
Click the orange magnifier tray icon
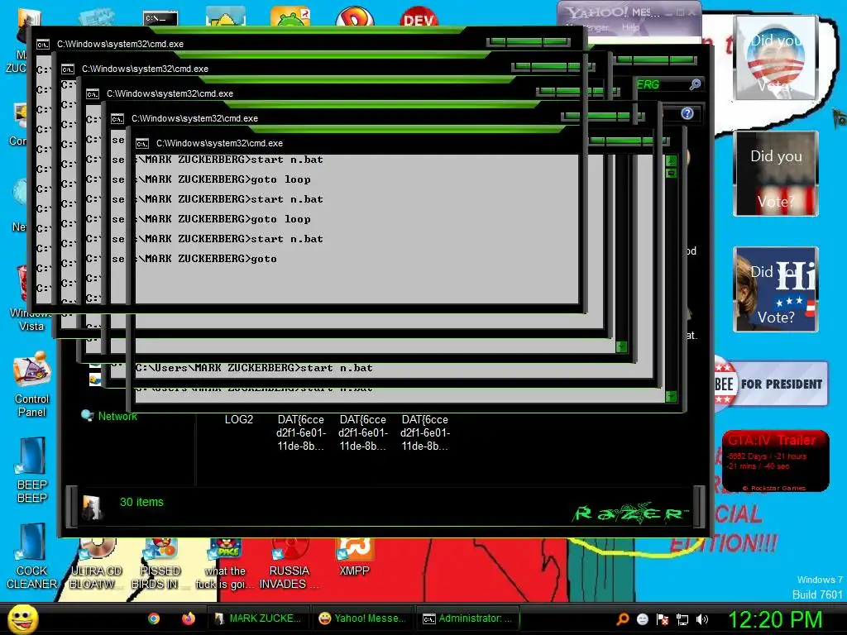tap(623, 619)
